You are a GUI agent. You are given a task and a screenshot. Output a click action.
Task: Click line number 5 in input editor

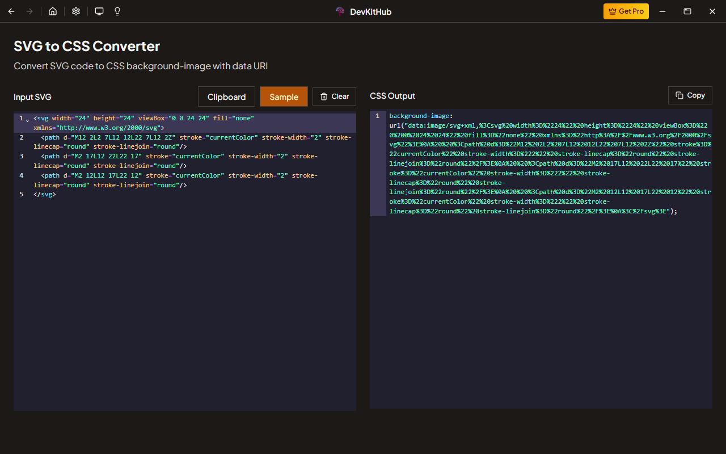tap(22, 194)
